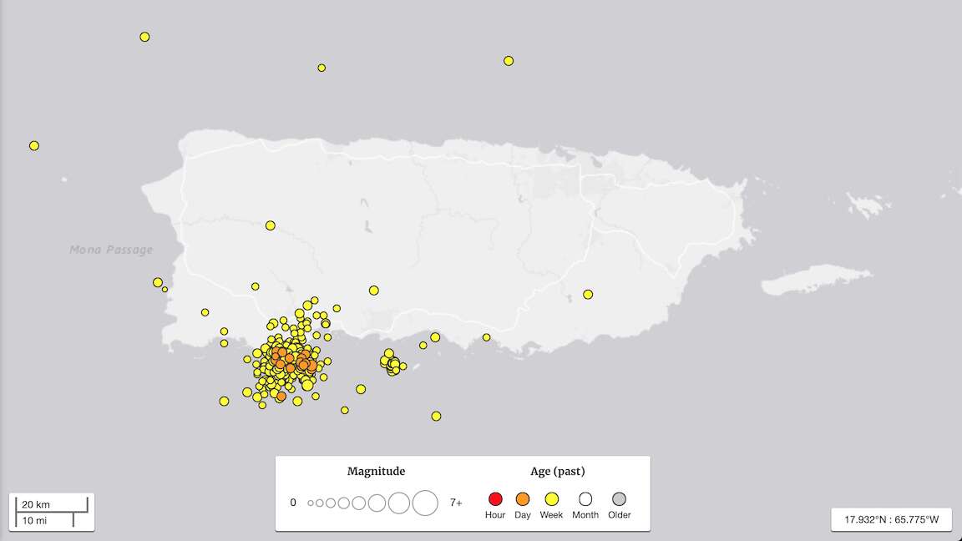Image resolution: width=962 pixels, height=541 pixels.
Task: Select the gray Older legend circle
Action: [x=619, y=499]
